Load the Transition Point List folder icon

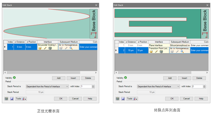tap(151, 52)
